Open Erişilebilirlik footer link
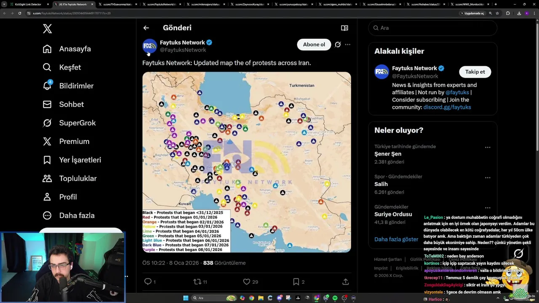The image size is (539, 303). pyautogui.click(x=407, y=268)
